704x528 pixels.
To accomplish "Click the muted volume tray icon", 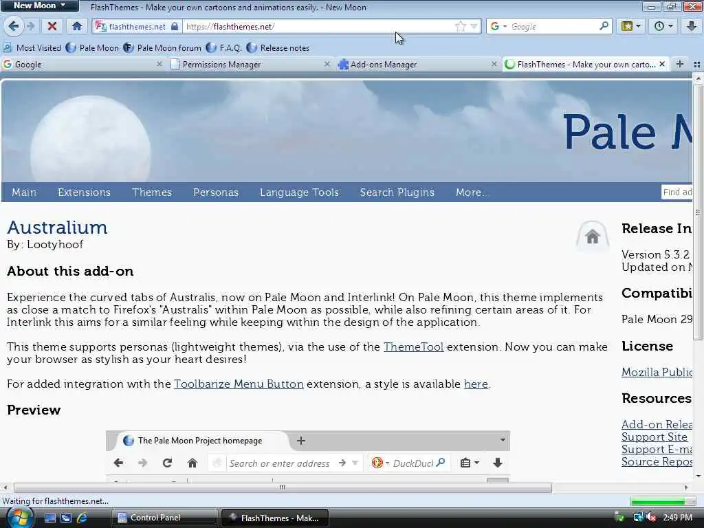I will [x=651, y=517].
